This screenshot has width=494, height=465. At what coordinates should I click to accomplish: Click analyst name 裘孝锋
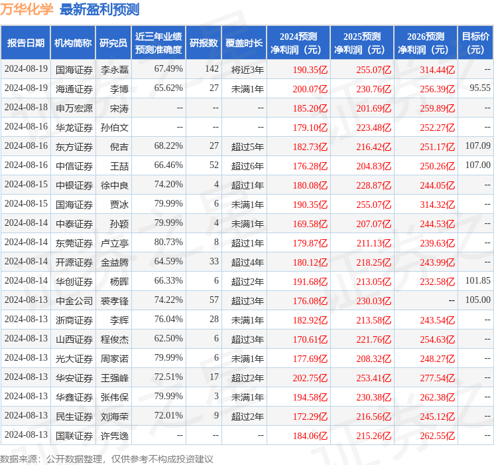point(114,301)
